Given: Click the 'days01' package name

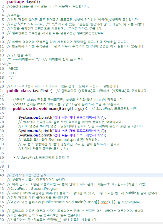Looking at the screenshot, I should point(32,2).
